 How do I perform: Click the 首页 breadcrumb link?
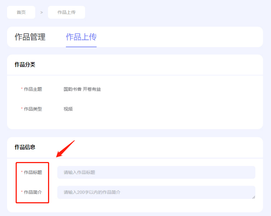(21, 12)
